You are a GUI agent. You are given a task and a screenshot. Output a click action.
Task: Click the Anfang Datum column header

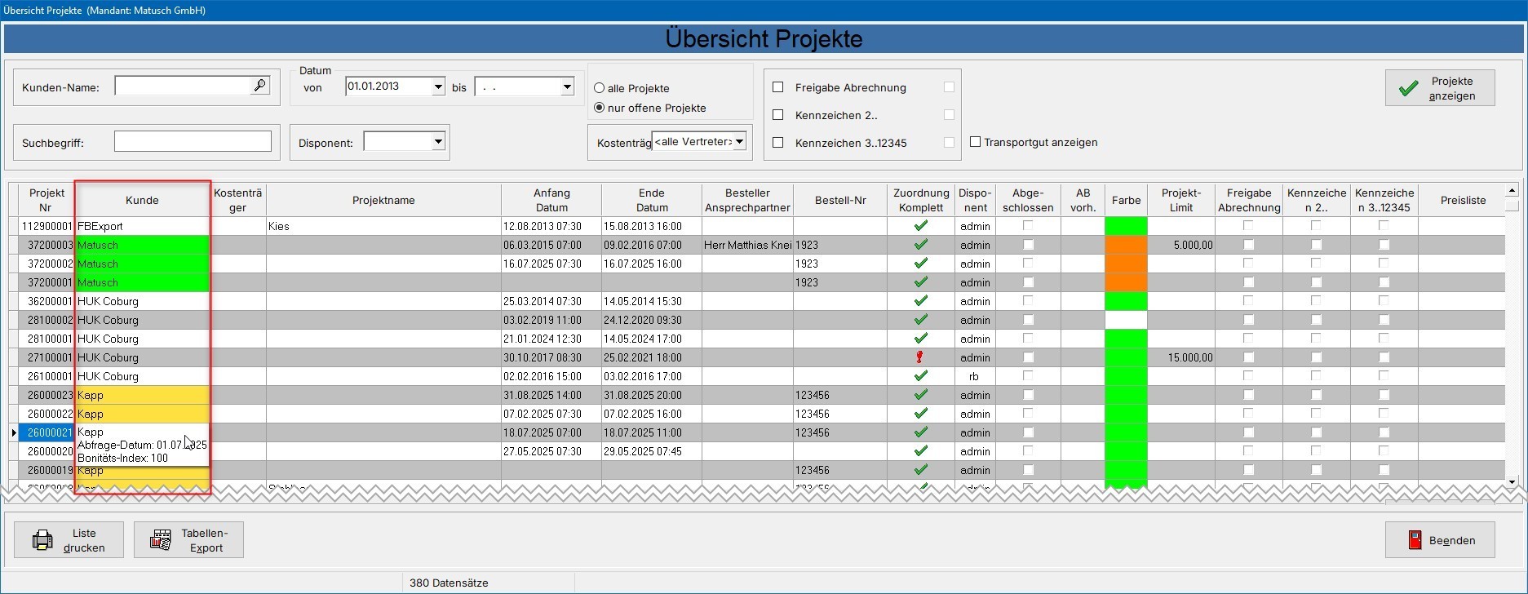pos(551,200)
